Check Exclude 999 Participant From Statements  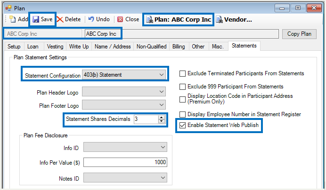click(x=182, y=87)
